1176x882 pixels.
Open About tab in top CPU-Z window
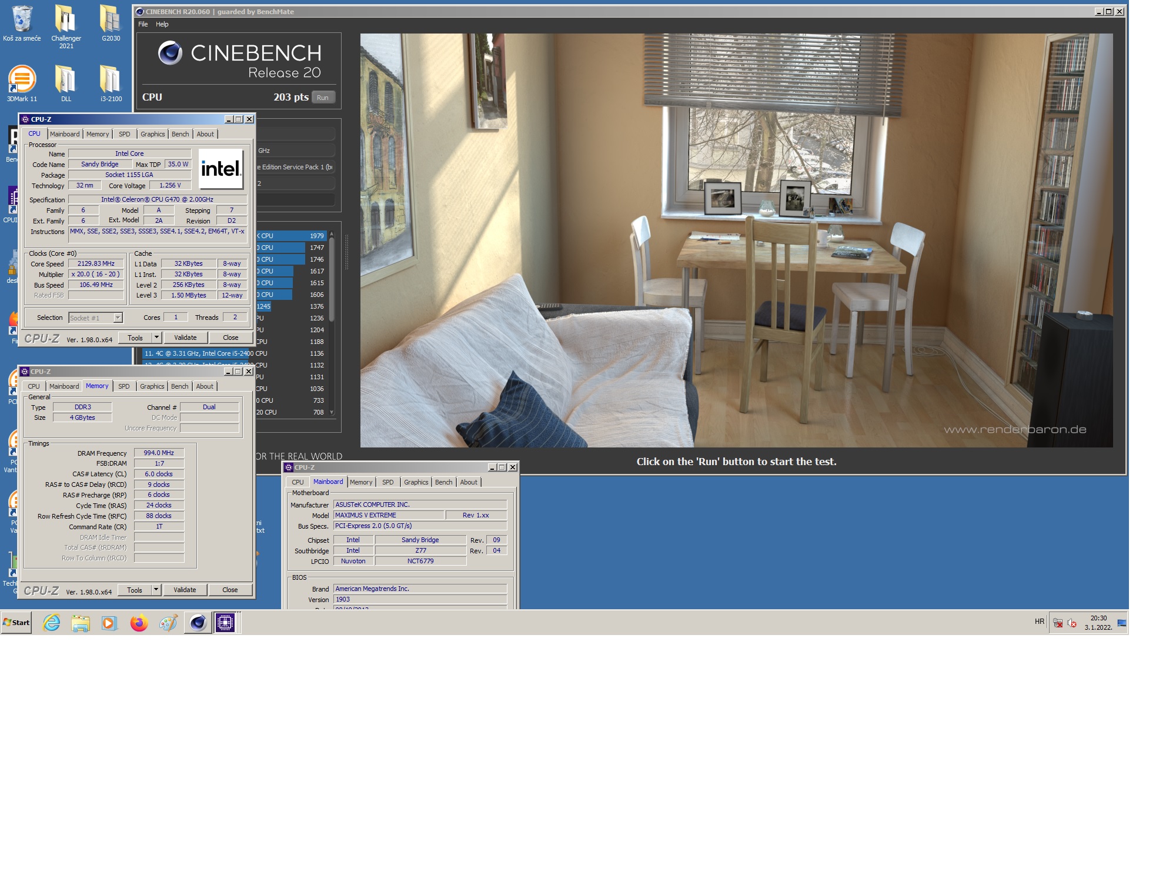pos(205,134)
